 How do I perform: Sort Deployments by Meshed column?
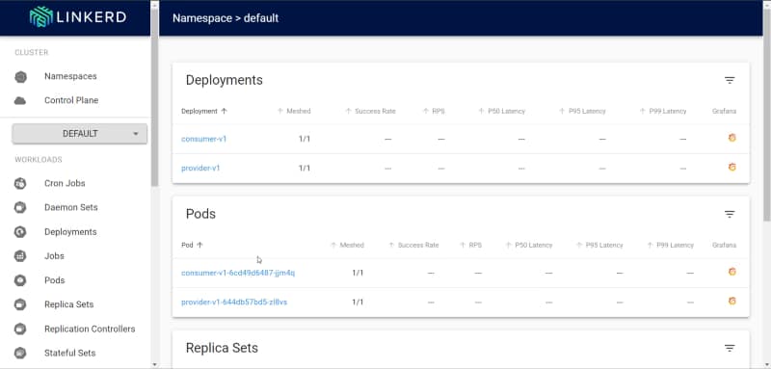[x=294, y=111]
